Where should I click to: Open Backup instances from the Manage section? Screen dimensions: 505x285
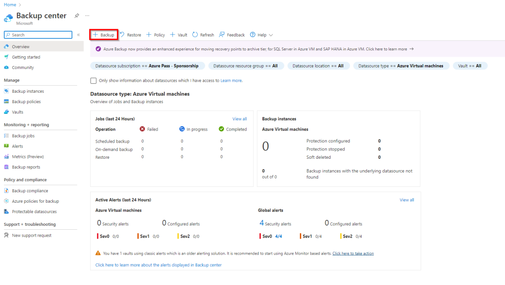28,91
